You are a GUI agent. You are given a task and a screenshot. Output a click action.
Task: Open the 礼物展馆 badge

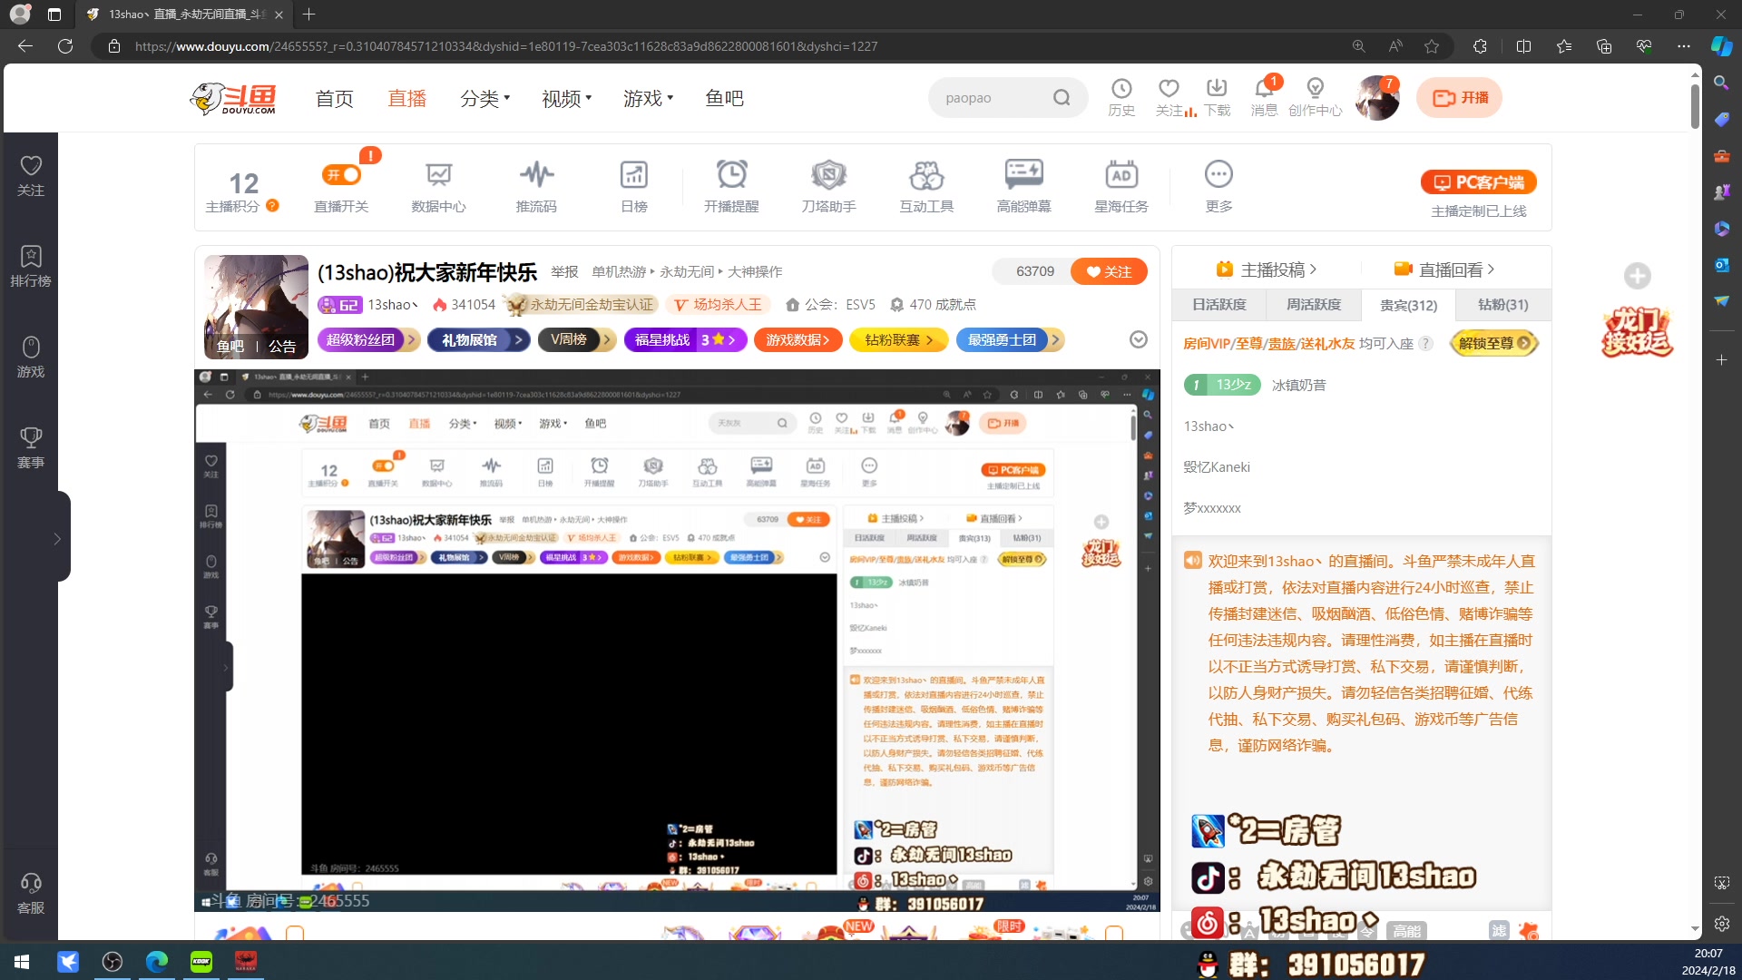click(x=478, y=339)
